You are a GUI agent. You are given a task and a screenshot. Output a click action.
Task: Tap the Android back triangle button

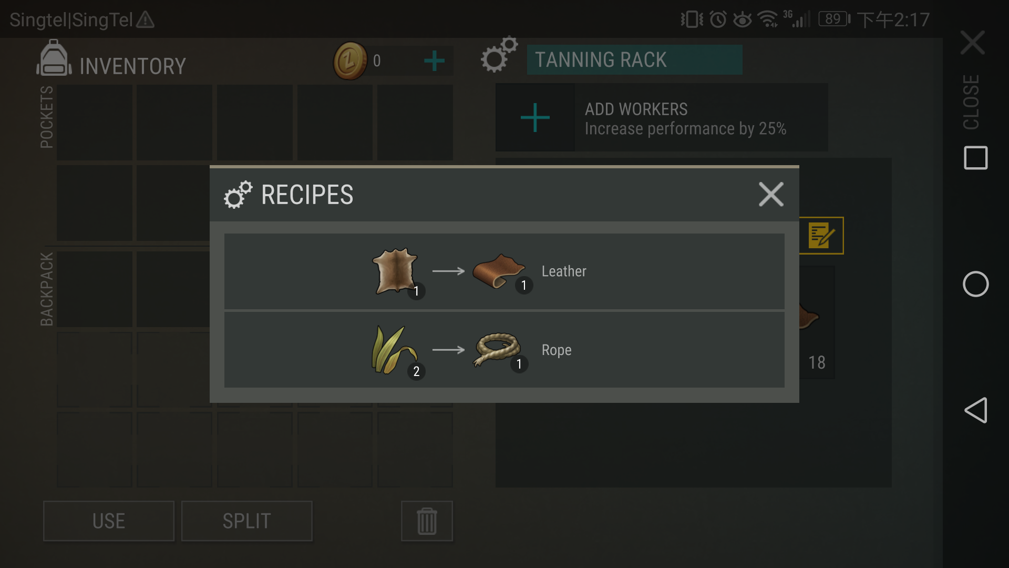click(976, 410)
